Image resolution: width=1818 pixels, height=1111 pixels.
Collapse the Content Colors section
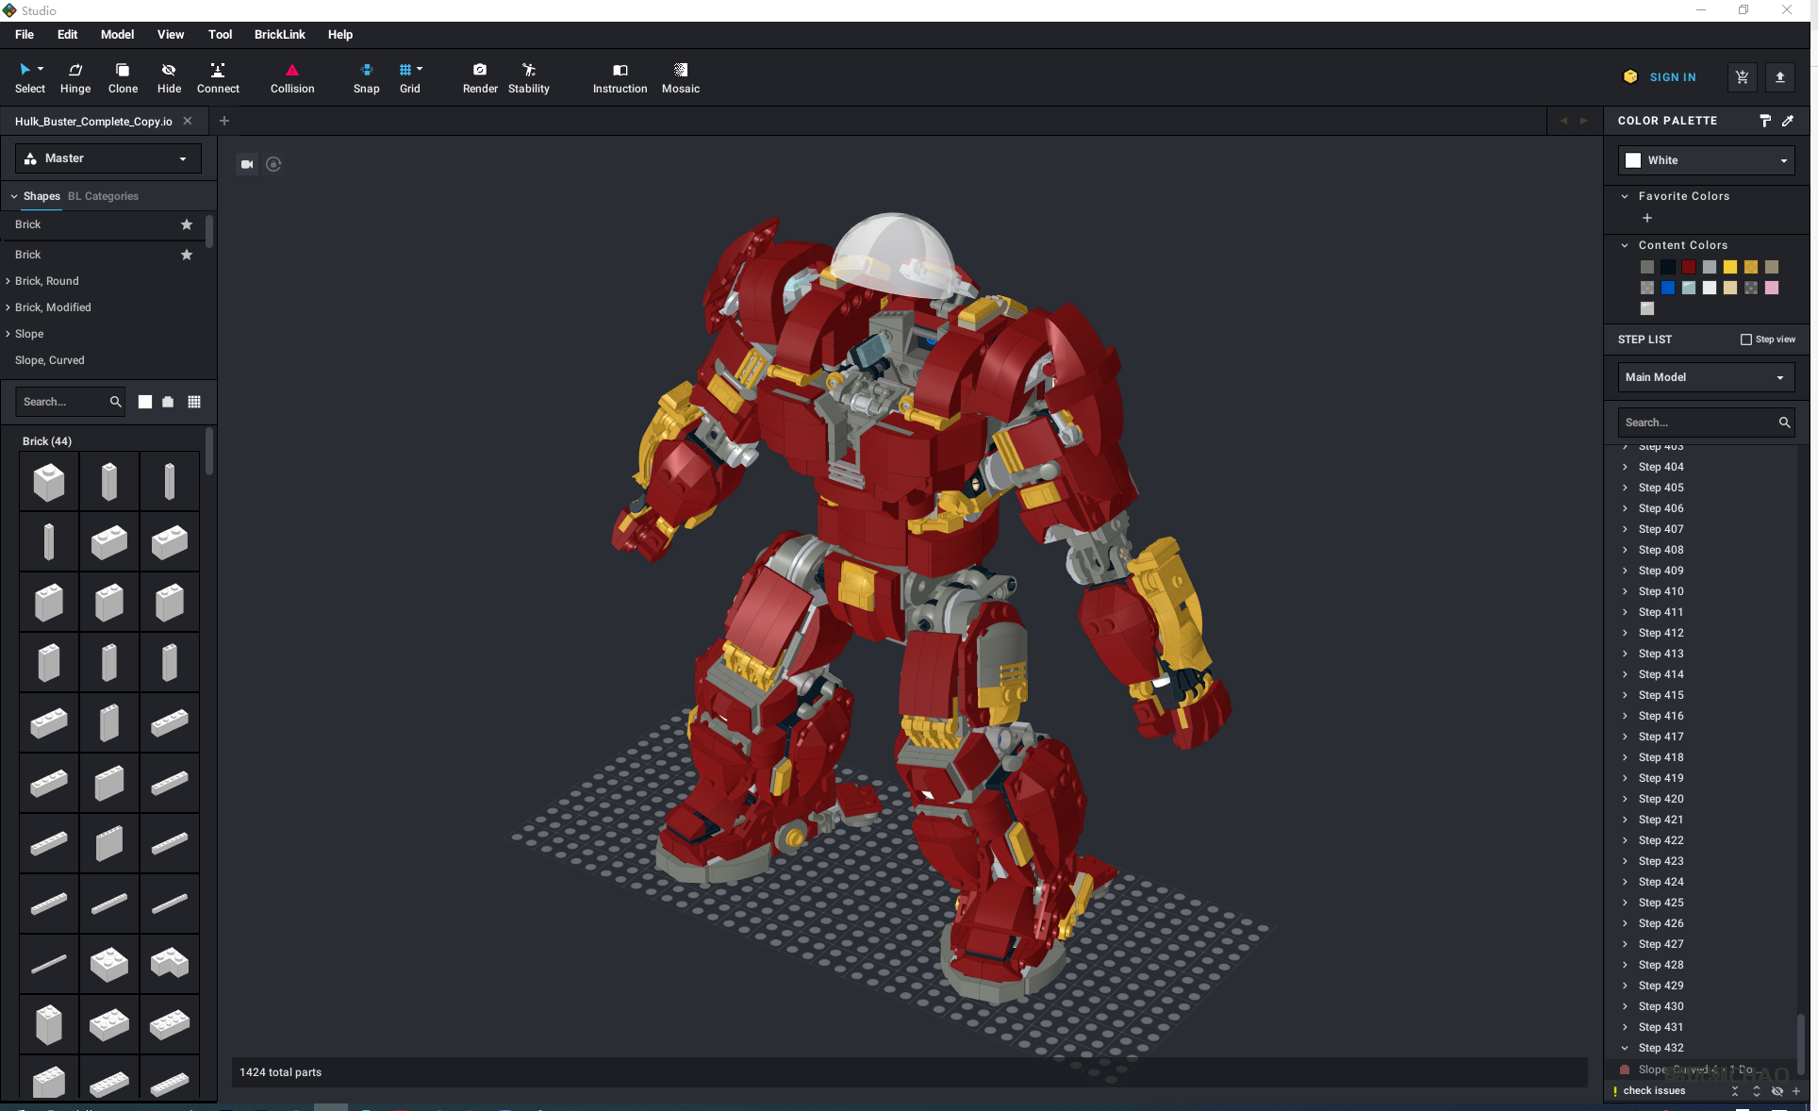pos(1625,245)
